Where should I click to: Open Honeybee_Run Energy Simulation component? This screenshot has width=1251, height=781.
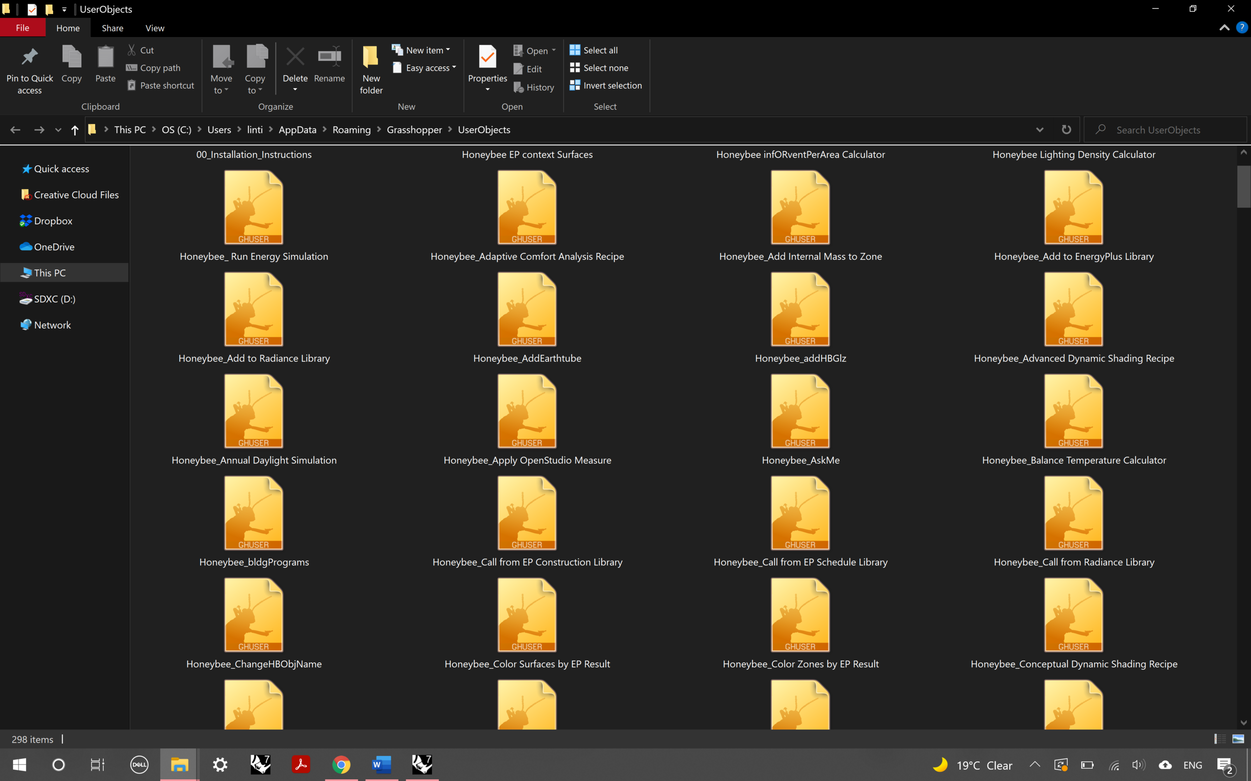coord(253,207)
